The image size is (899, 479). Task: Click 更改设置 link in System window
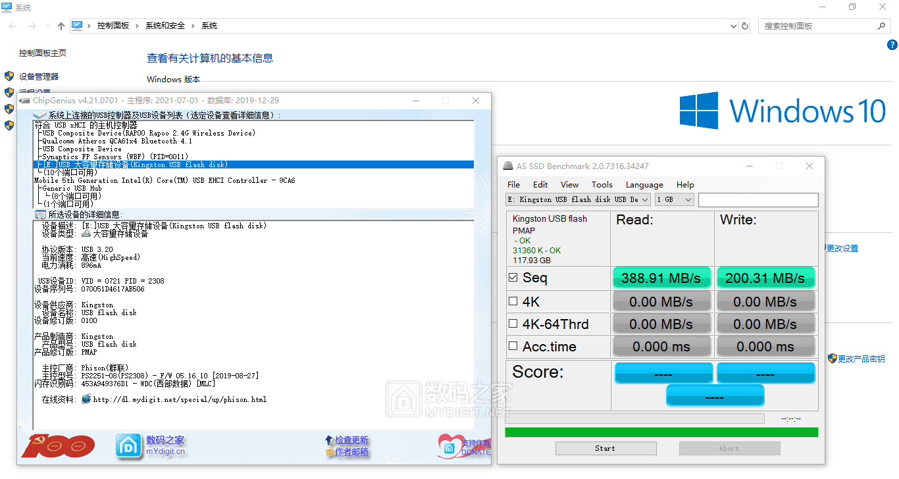[x=842, y=249]
